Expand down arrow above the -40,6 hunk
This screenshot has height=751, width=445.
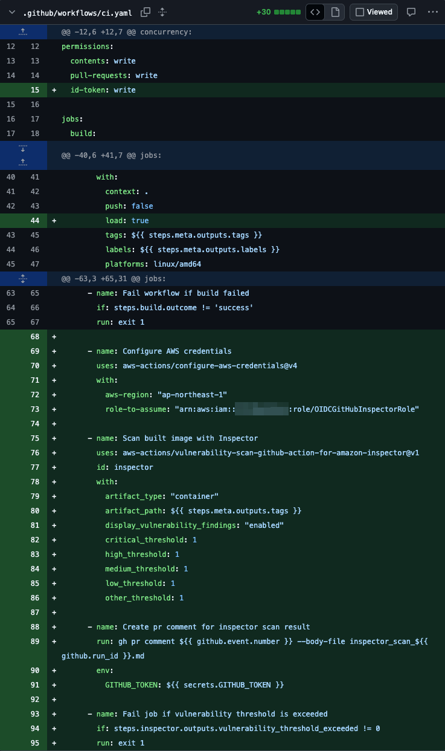(23, 148)
